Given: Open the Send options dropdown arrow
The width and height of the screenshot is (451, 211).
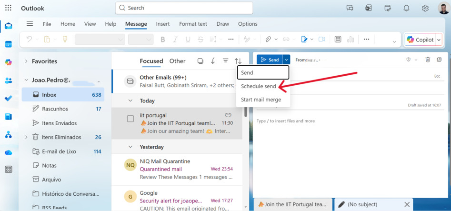Looking at the screenshot, I should coord(287,60).
